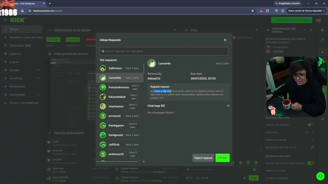
Task: Click ValFerson's avatar icon in the list
Action: pyautogui.click(x=103, y=68)
